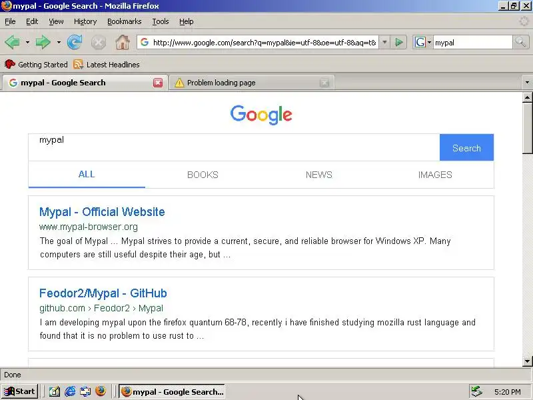
Task: Click the magnifier search button in toolbar
Action: tap(520, 43)
